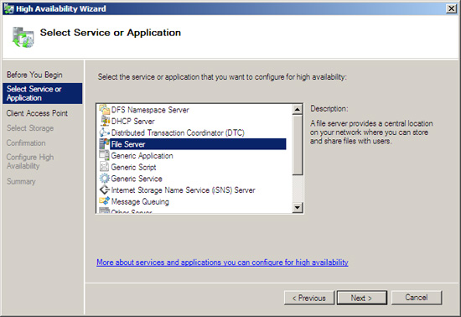Viewport: 461px width, 317px height.
Task: Cancel the High Availability Wizard
Action: click(417, 298)
